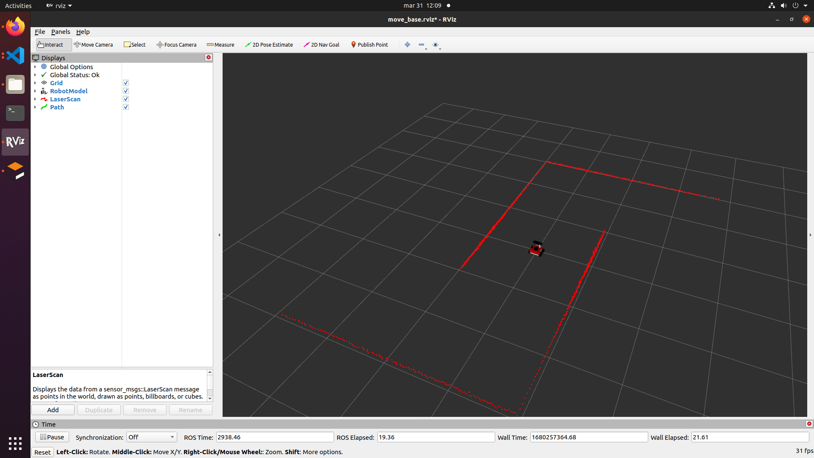Image resolution: width=814 pixels, height=458 pixels.
Task: Show applications grid in dock
Action: pyautogui.click(x=15, y=444)
